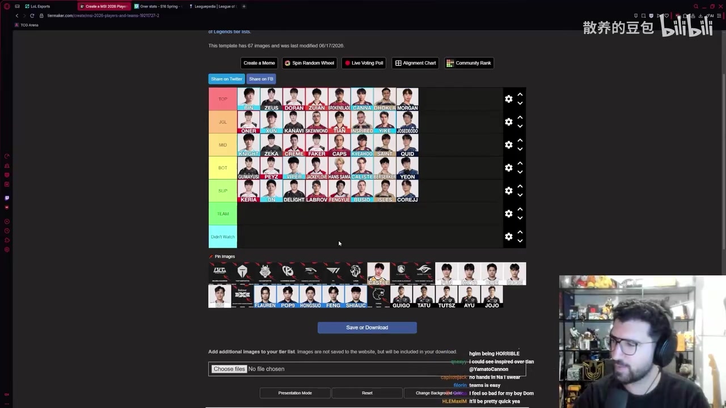This screenshot has width=726, height=408.
Task: Move TOP row down with chevron
Action: tap(520, 103)
